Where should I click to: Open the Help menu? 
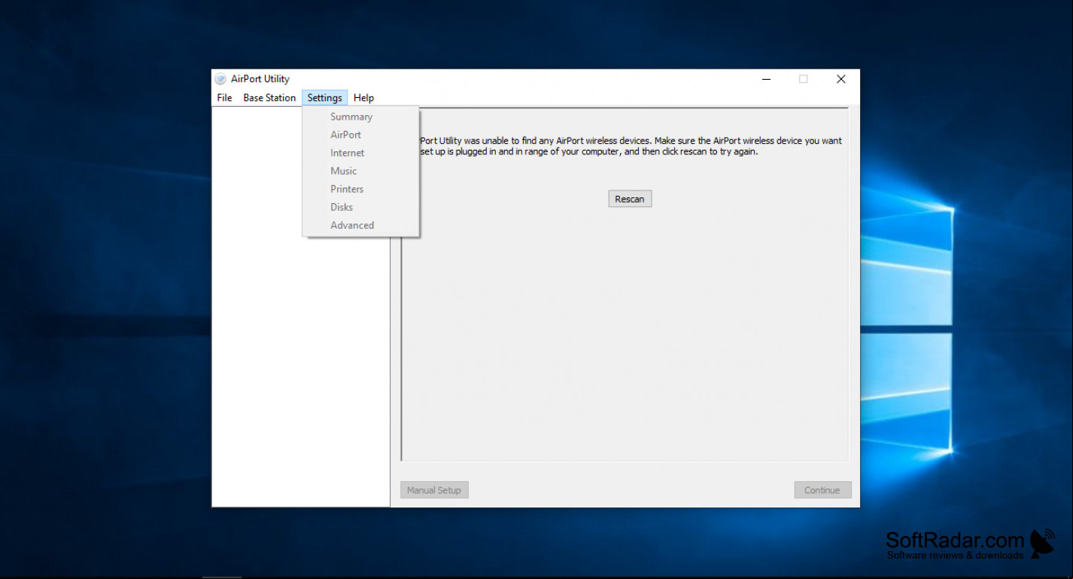363,98
